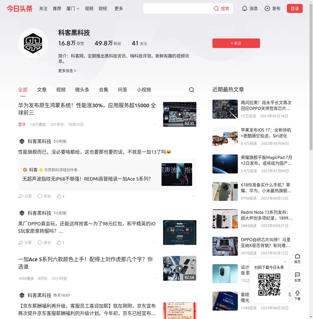Select the 全部 tab
This screenshot has height=319, width=313.
click(23, 90)
